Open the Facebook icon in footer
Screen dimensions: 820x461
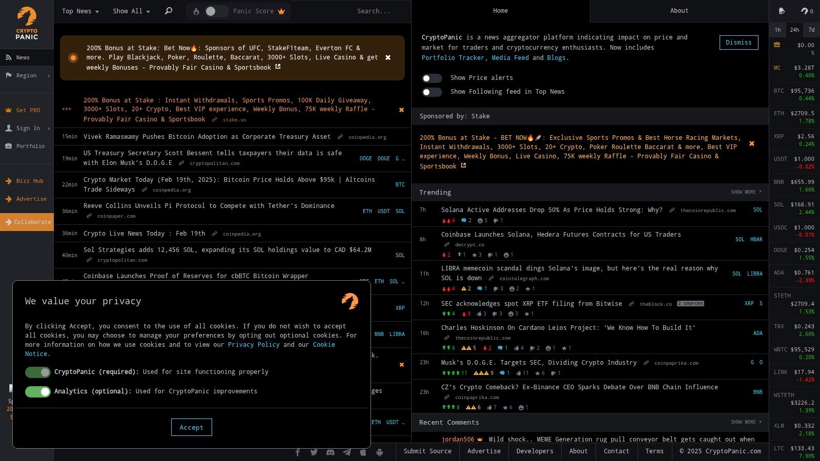[x=298, y=452]
